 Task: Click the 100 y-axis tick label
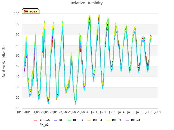(x=17, y=13)
